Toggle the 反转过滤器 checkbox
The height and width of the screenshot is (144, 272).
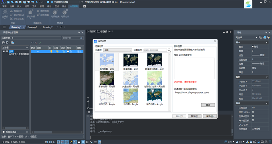pos(3,132)
